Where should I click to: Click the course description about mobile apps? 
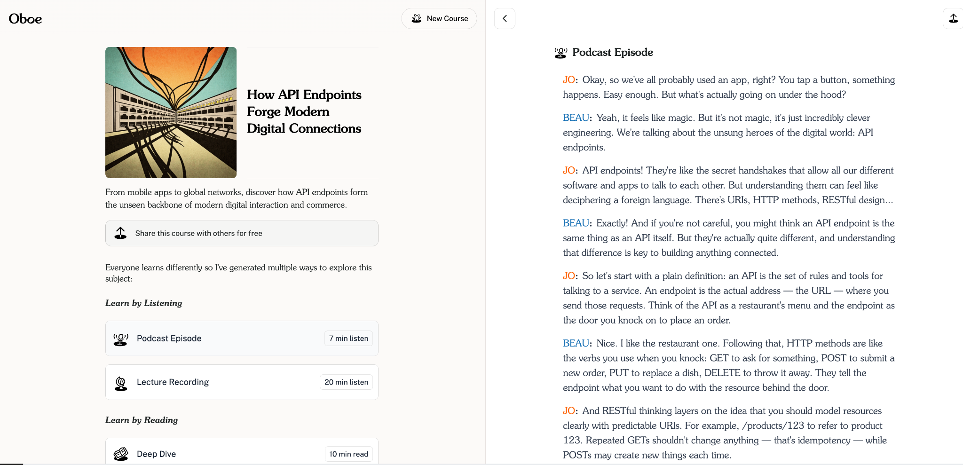[237, 198]
